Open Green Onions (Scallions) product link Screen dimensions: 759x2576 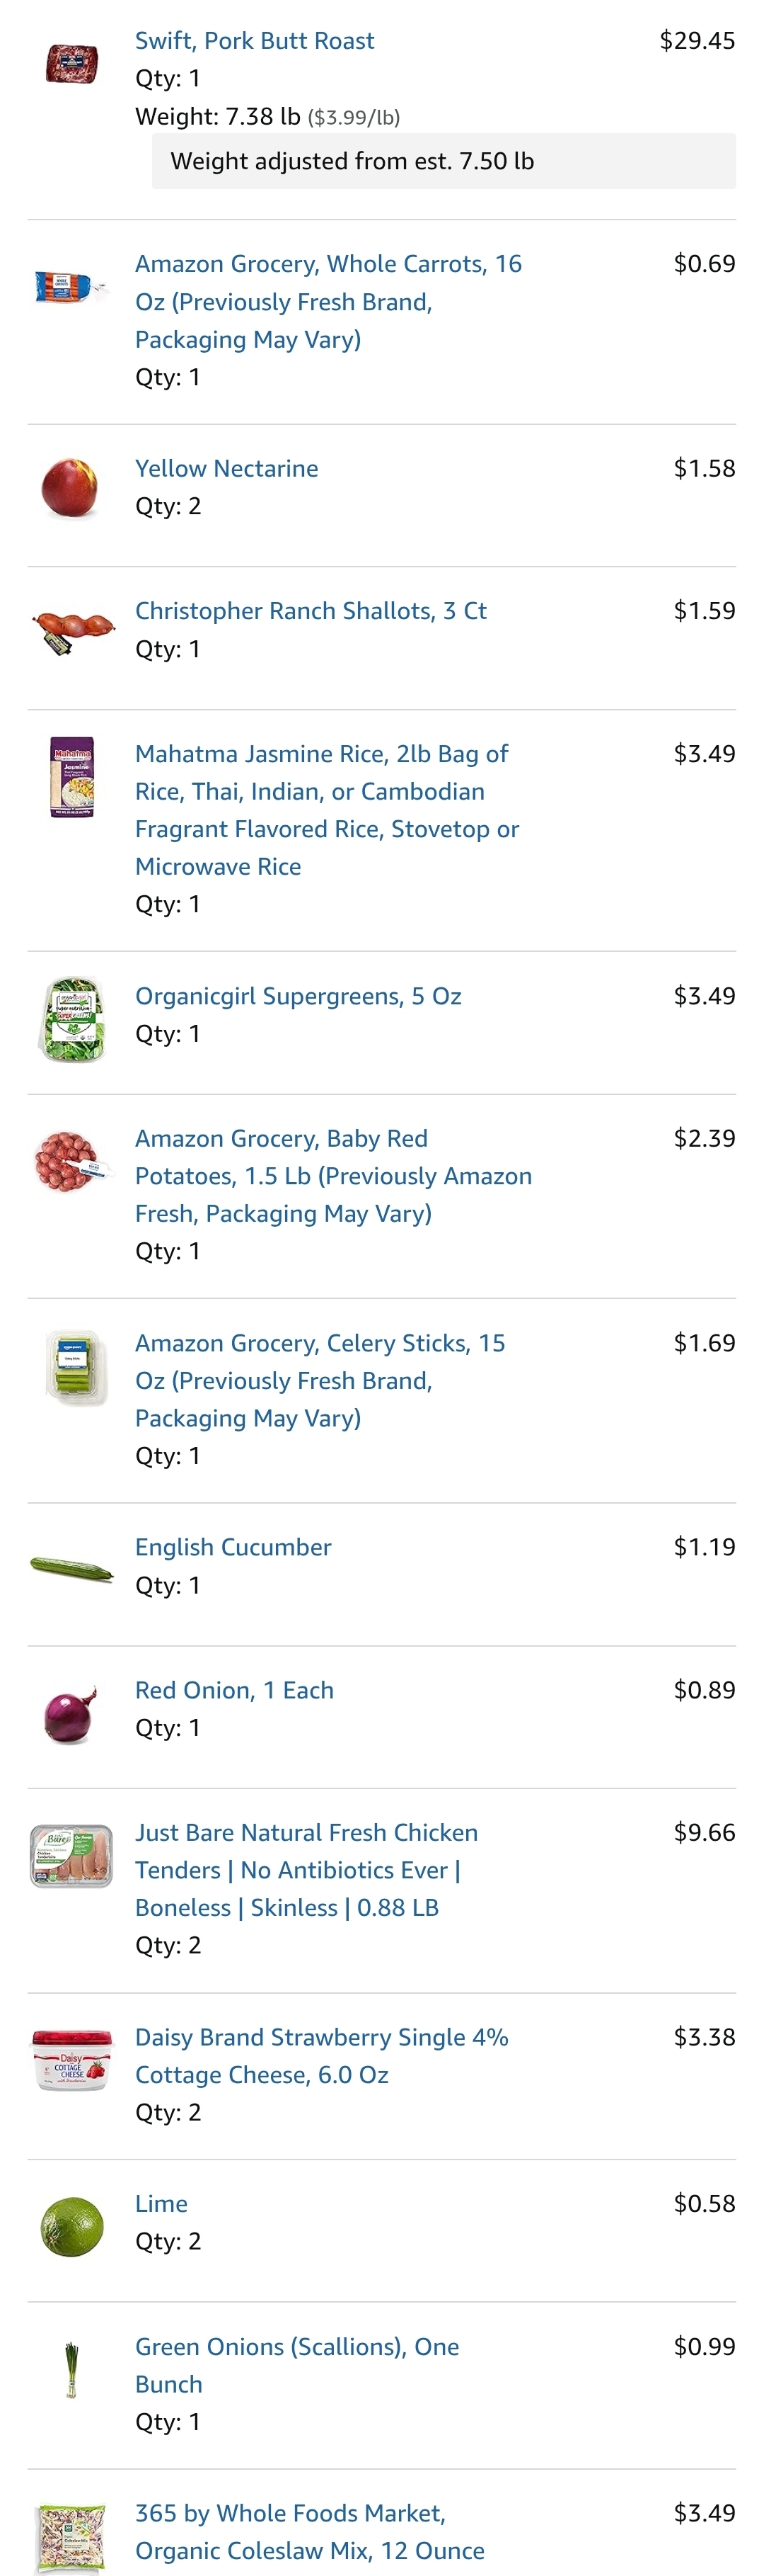tap(298, 2365)
